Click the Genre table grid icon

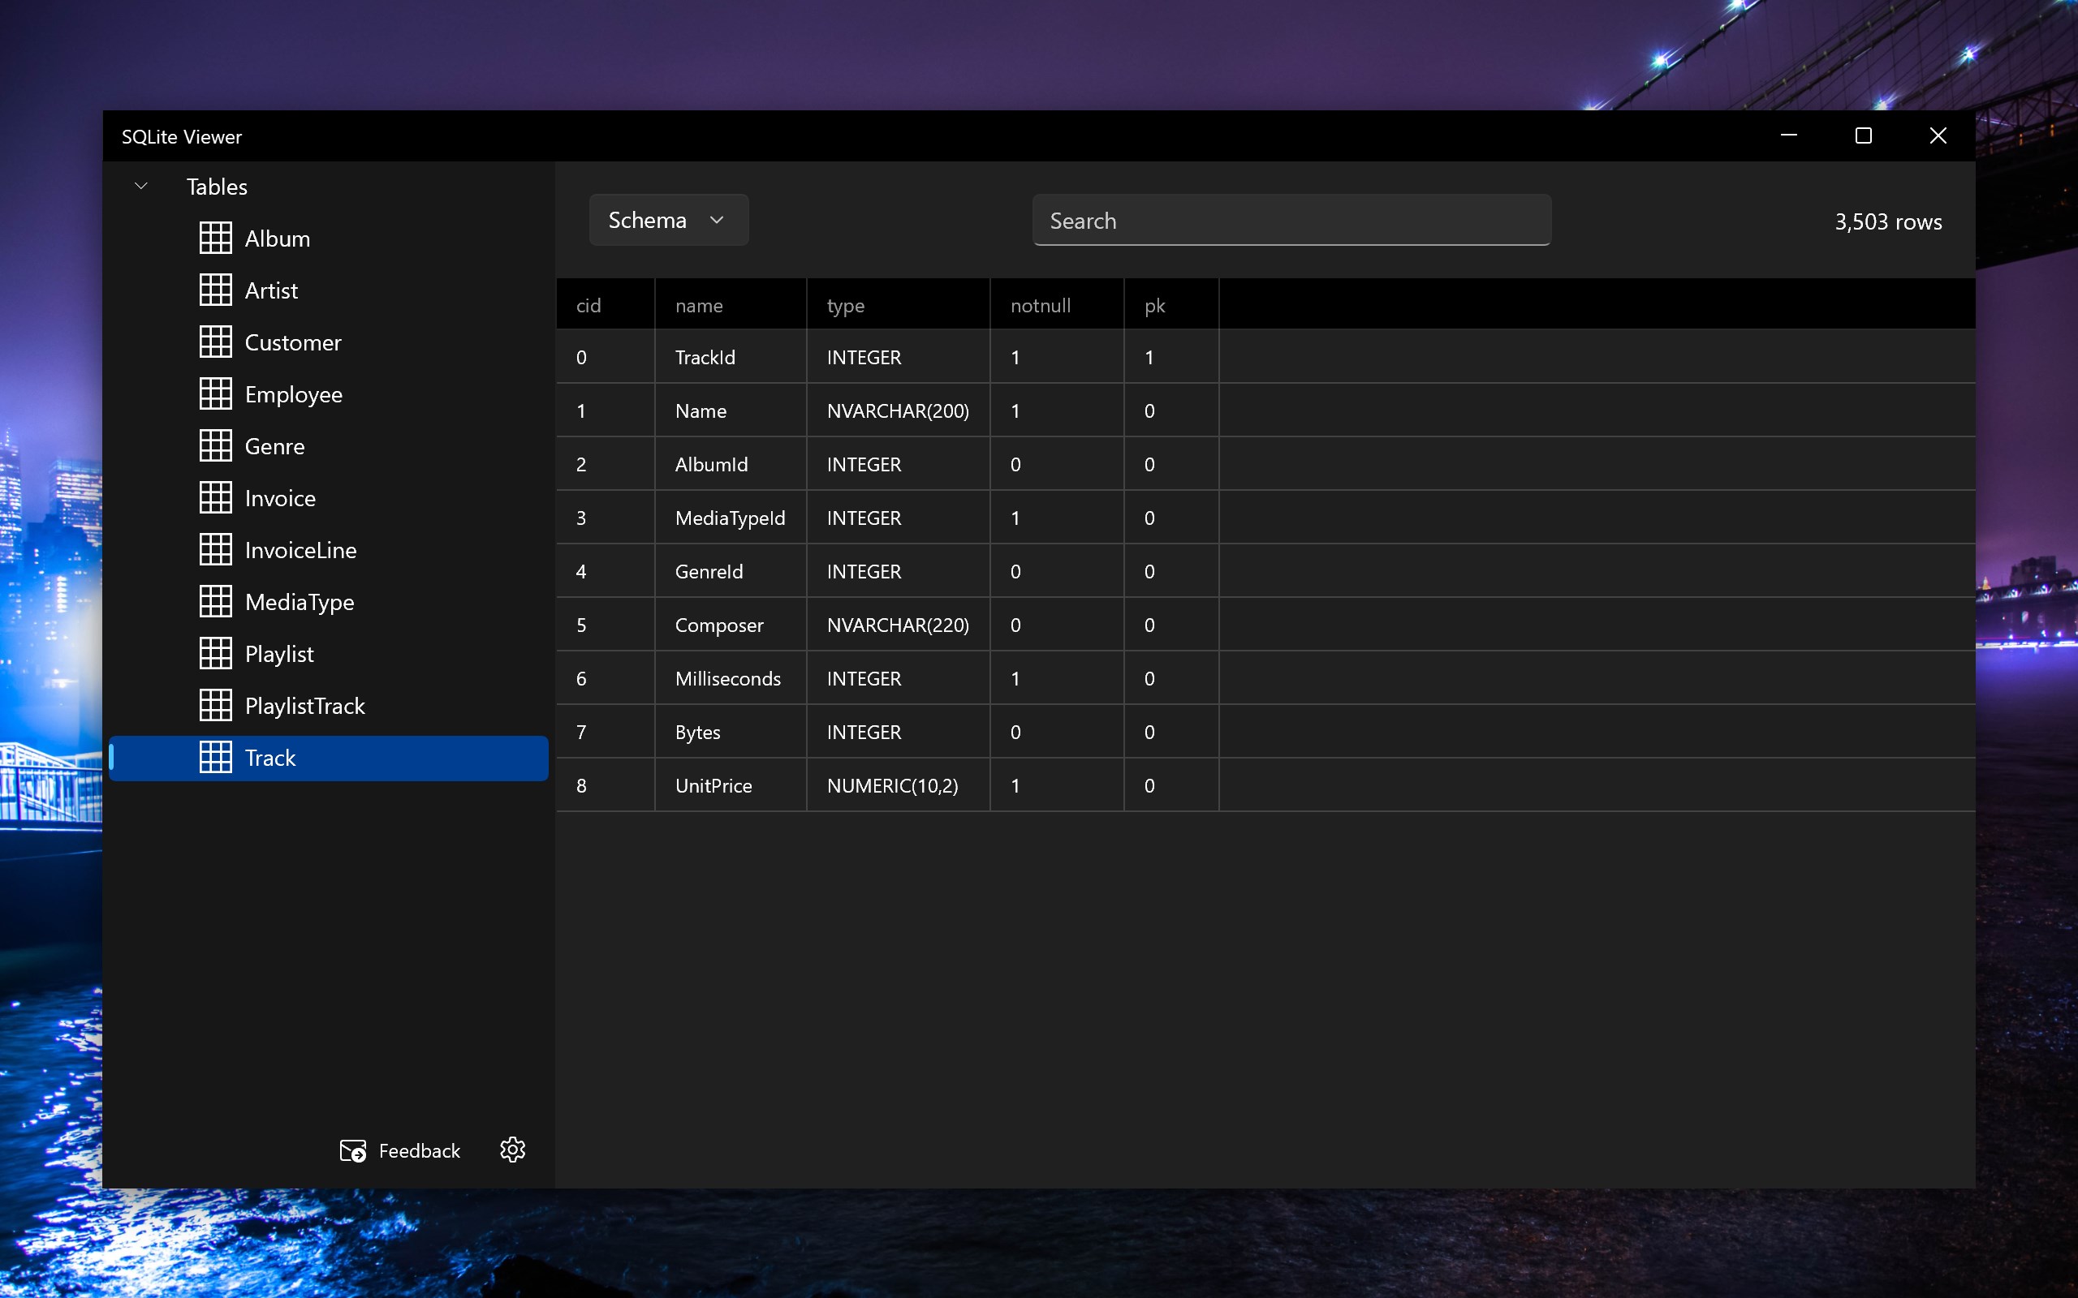point(216,445)
